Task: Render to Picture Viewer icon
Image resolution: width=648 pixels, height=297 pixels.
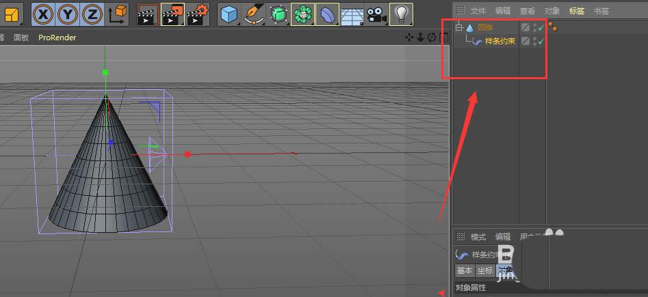Action: (x=172, y=14)
